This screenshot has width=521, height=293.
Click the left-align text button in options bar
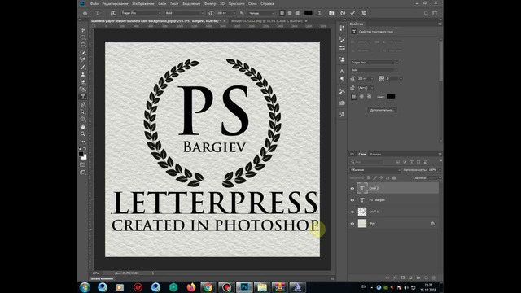click(282, 13)
